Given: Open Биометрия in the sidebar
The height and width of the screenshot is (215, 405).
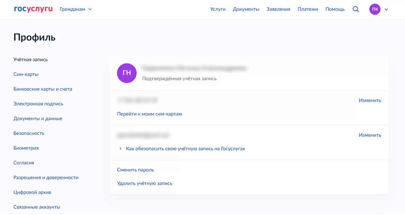Looking at the screenshot, I should (x=26, y=148).
